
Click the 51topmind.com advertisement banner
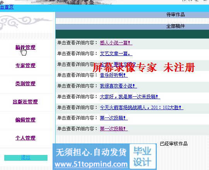pos(104,157)
